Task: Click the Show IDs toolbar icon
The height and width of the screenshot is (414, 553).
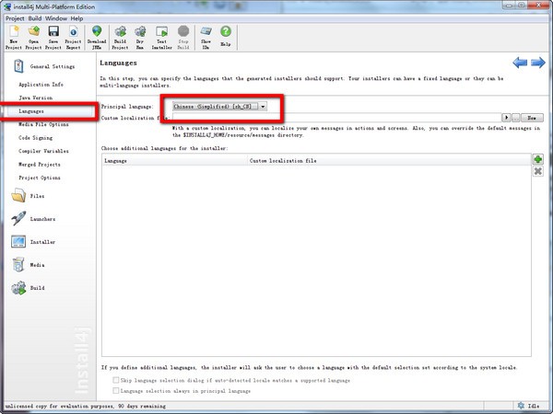Action: click(x=205, y=35)
